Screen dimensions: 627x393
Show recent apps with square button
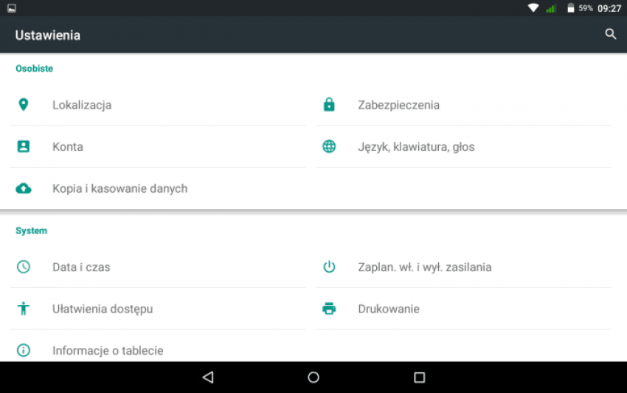(419, 377)
